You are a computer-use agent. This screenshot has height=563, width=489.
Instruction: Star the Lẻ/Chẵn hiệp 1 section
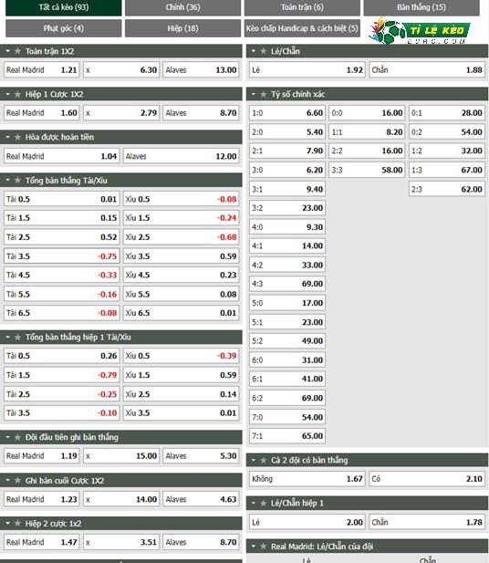point(263,504)
